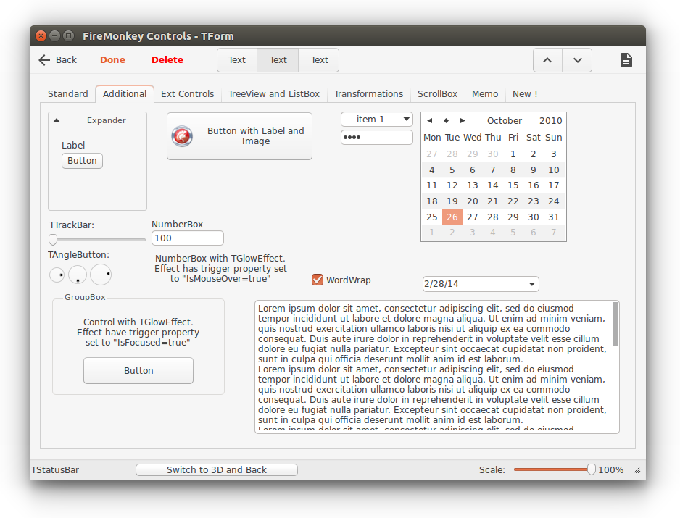
Task: Open the item 1 combo box
Action: pos(376,120)
